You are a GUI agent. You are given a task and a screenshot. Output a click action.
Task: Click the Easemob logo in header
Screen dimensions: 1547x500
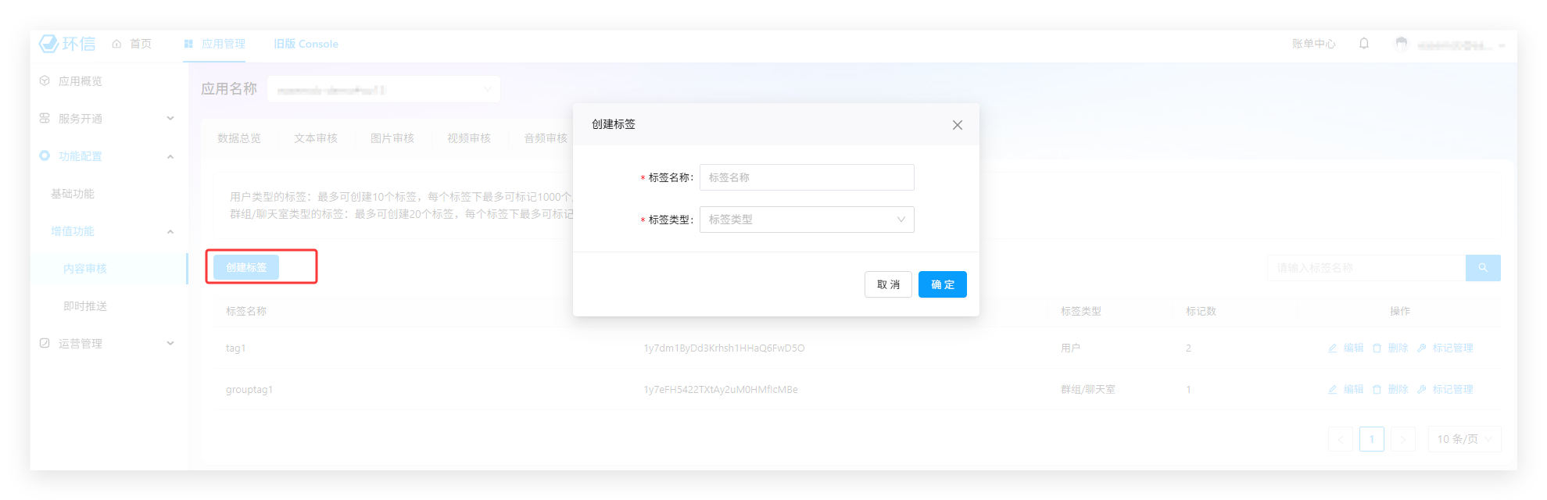67,44
